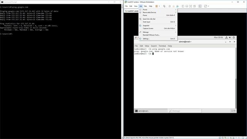Click the guest power button icon
The height and width of the screenshot is (139, 247).
click(x=234, y=37)
